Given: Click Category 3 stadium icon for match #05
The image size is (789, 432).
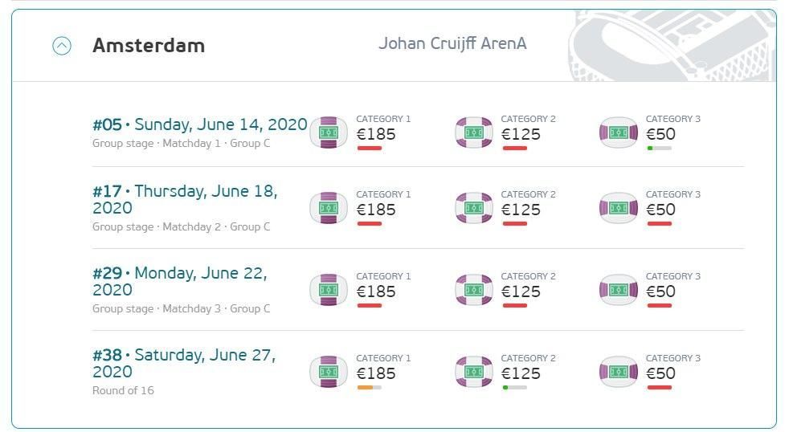Looking at the screenshot, I should (x=619, y=132).
